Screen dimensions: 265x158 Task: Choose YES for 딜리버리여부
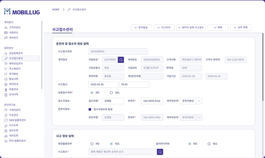[x=209, y=144]
